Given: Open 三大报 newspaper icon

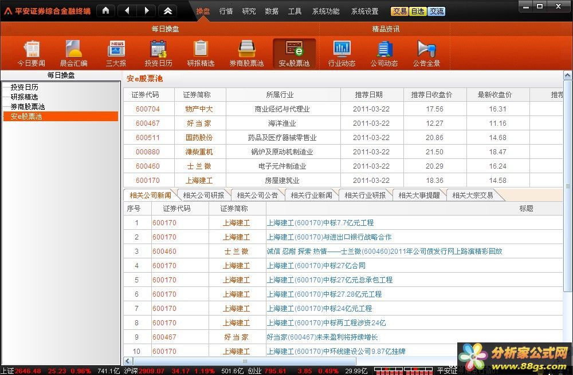Looking at the screenshot, I should pyautogui.click(x=116, y=54).
